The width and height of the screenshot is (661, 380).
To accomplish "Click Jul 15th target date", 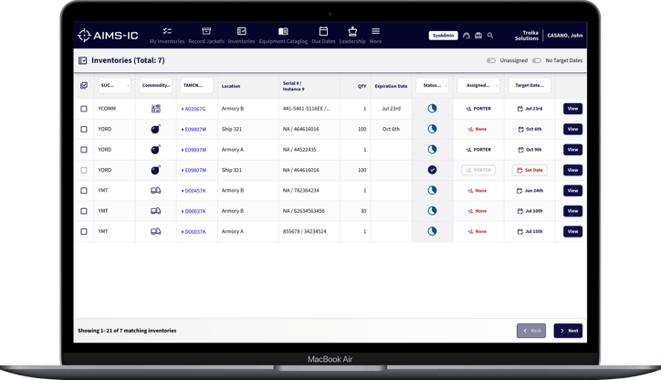I will (x=530, y=231).
